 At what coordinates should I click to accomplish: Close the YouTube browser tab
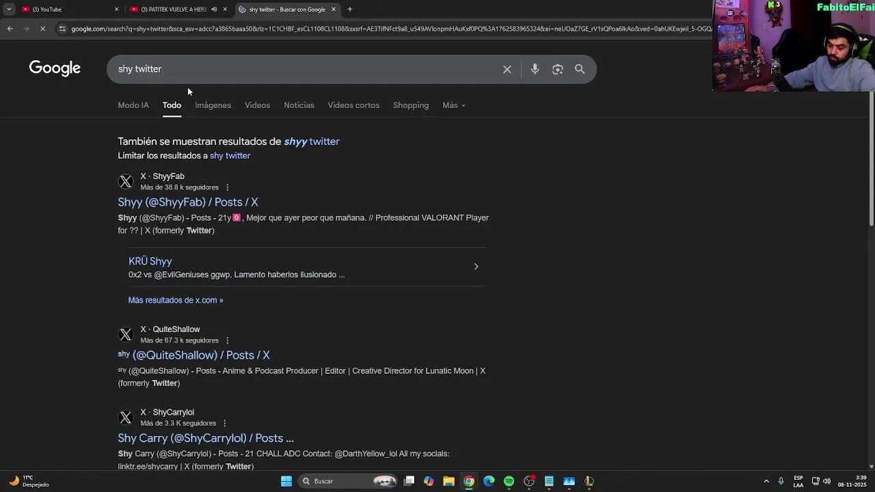[116, 10]
